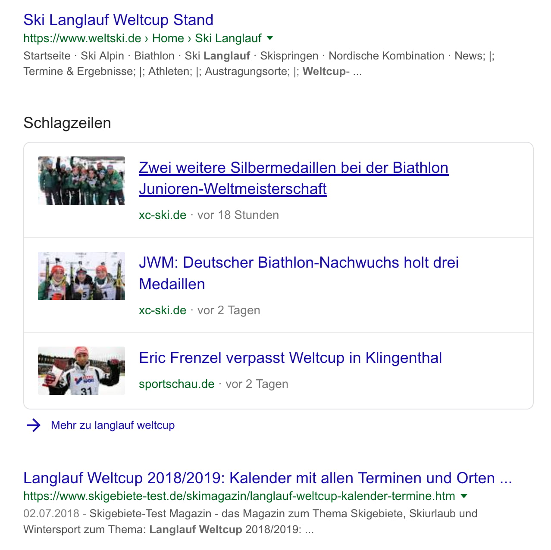Viewport: 551px width, 550px height.
Task: Click the skigebiete-test.de green URL
Action: [239, 496]
